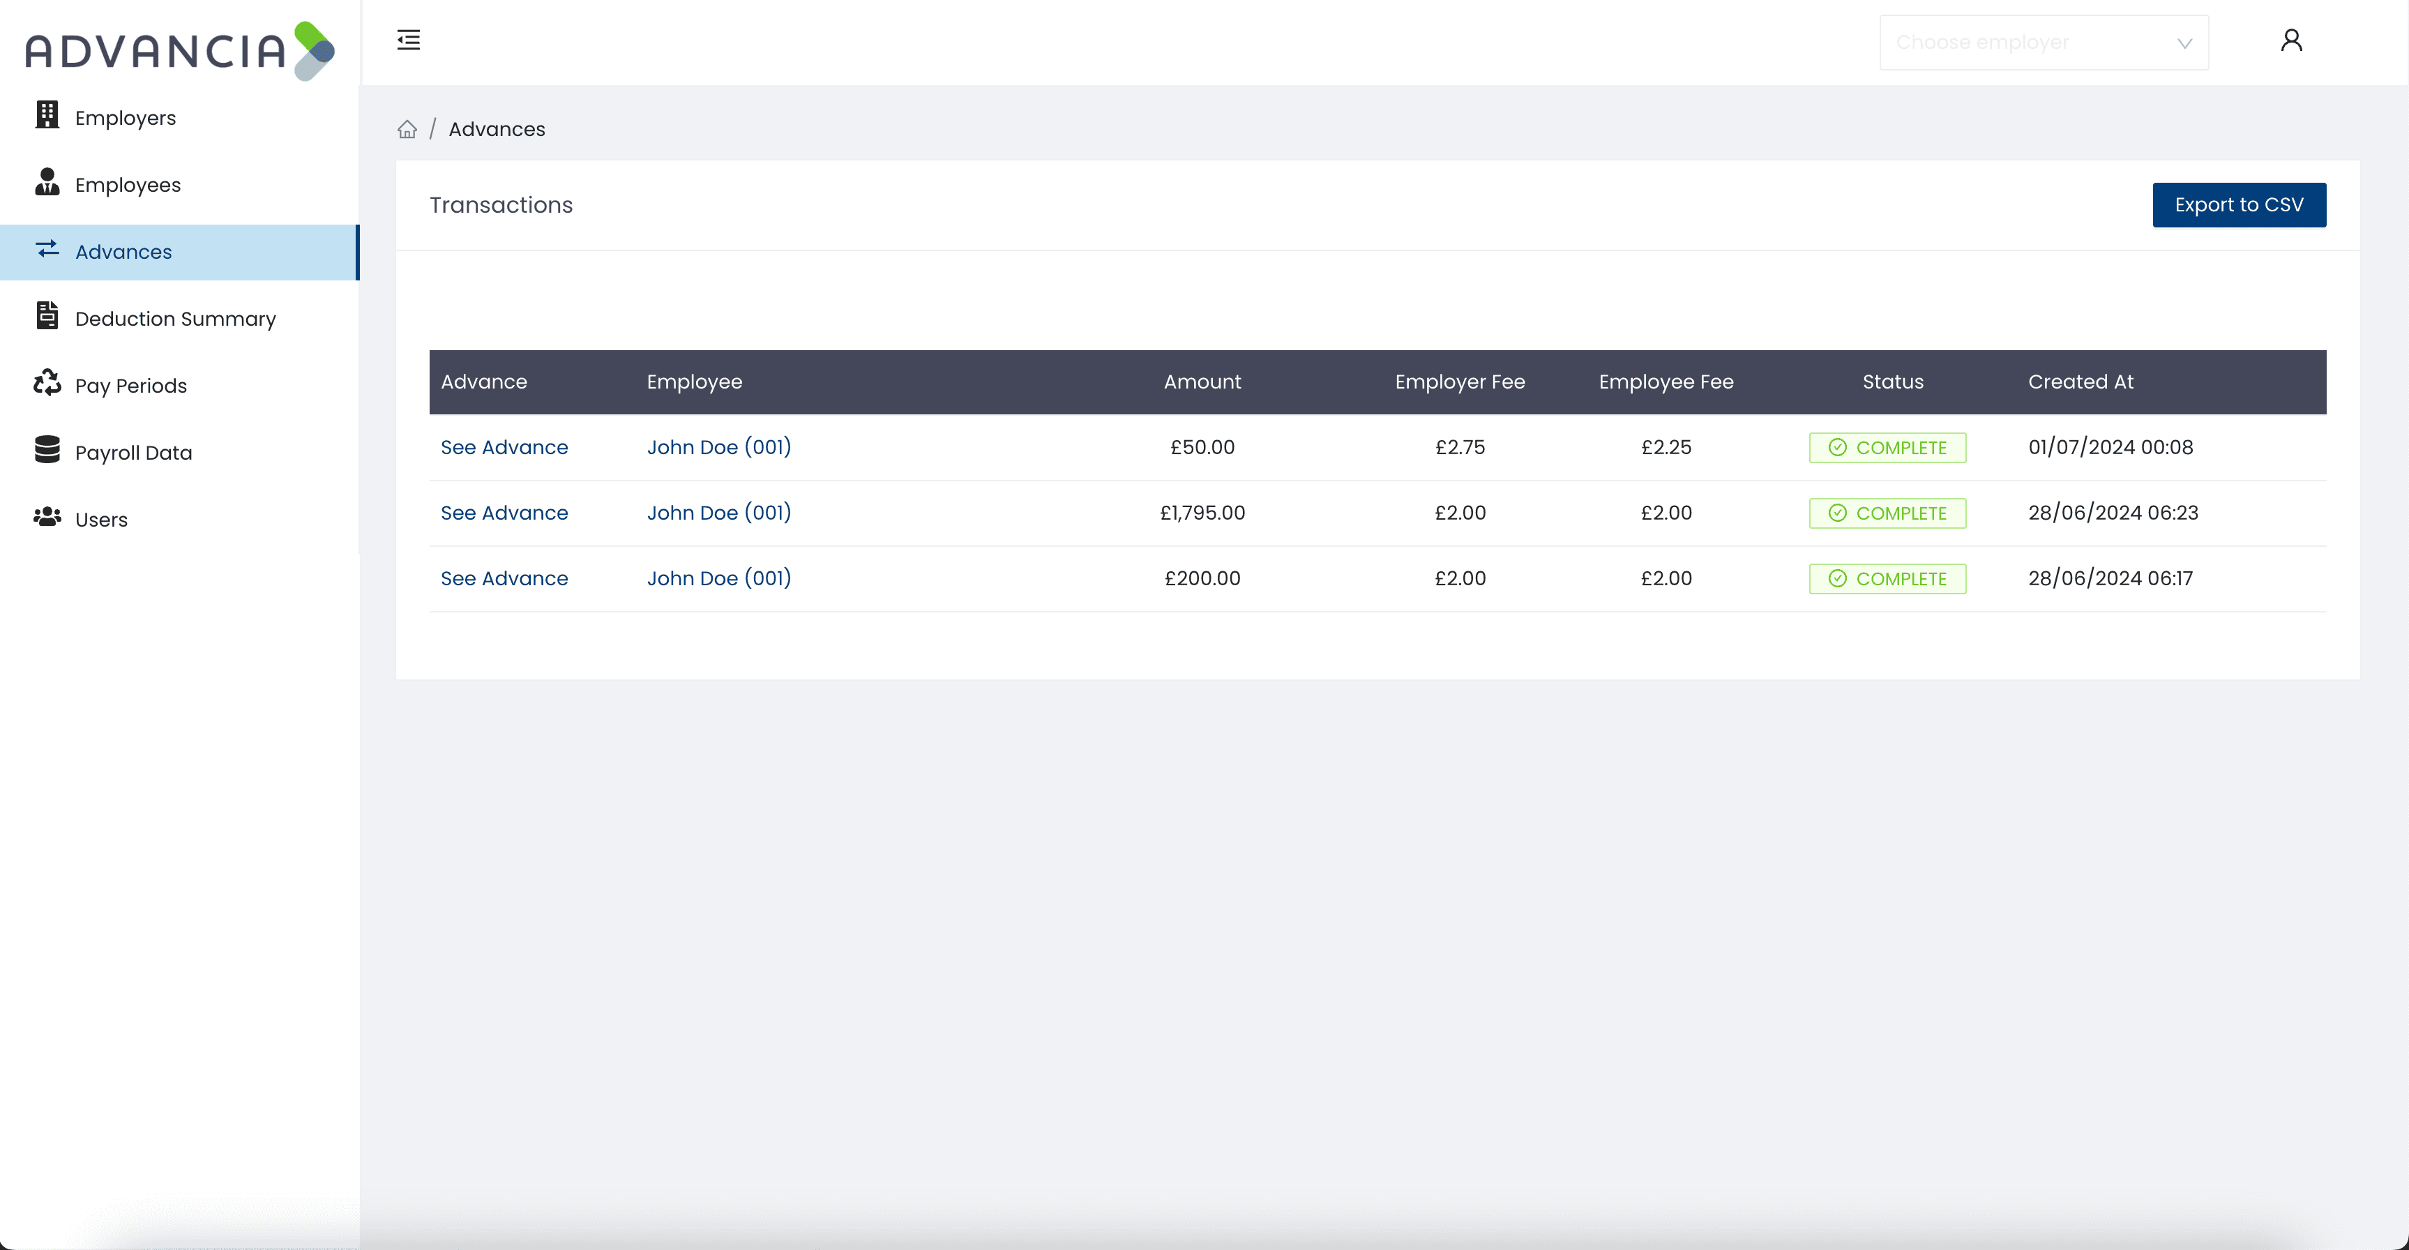Click the Payroll Data database icon
This screenshot has height=1250, width=2409.
click(47, 449)
